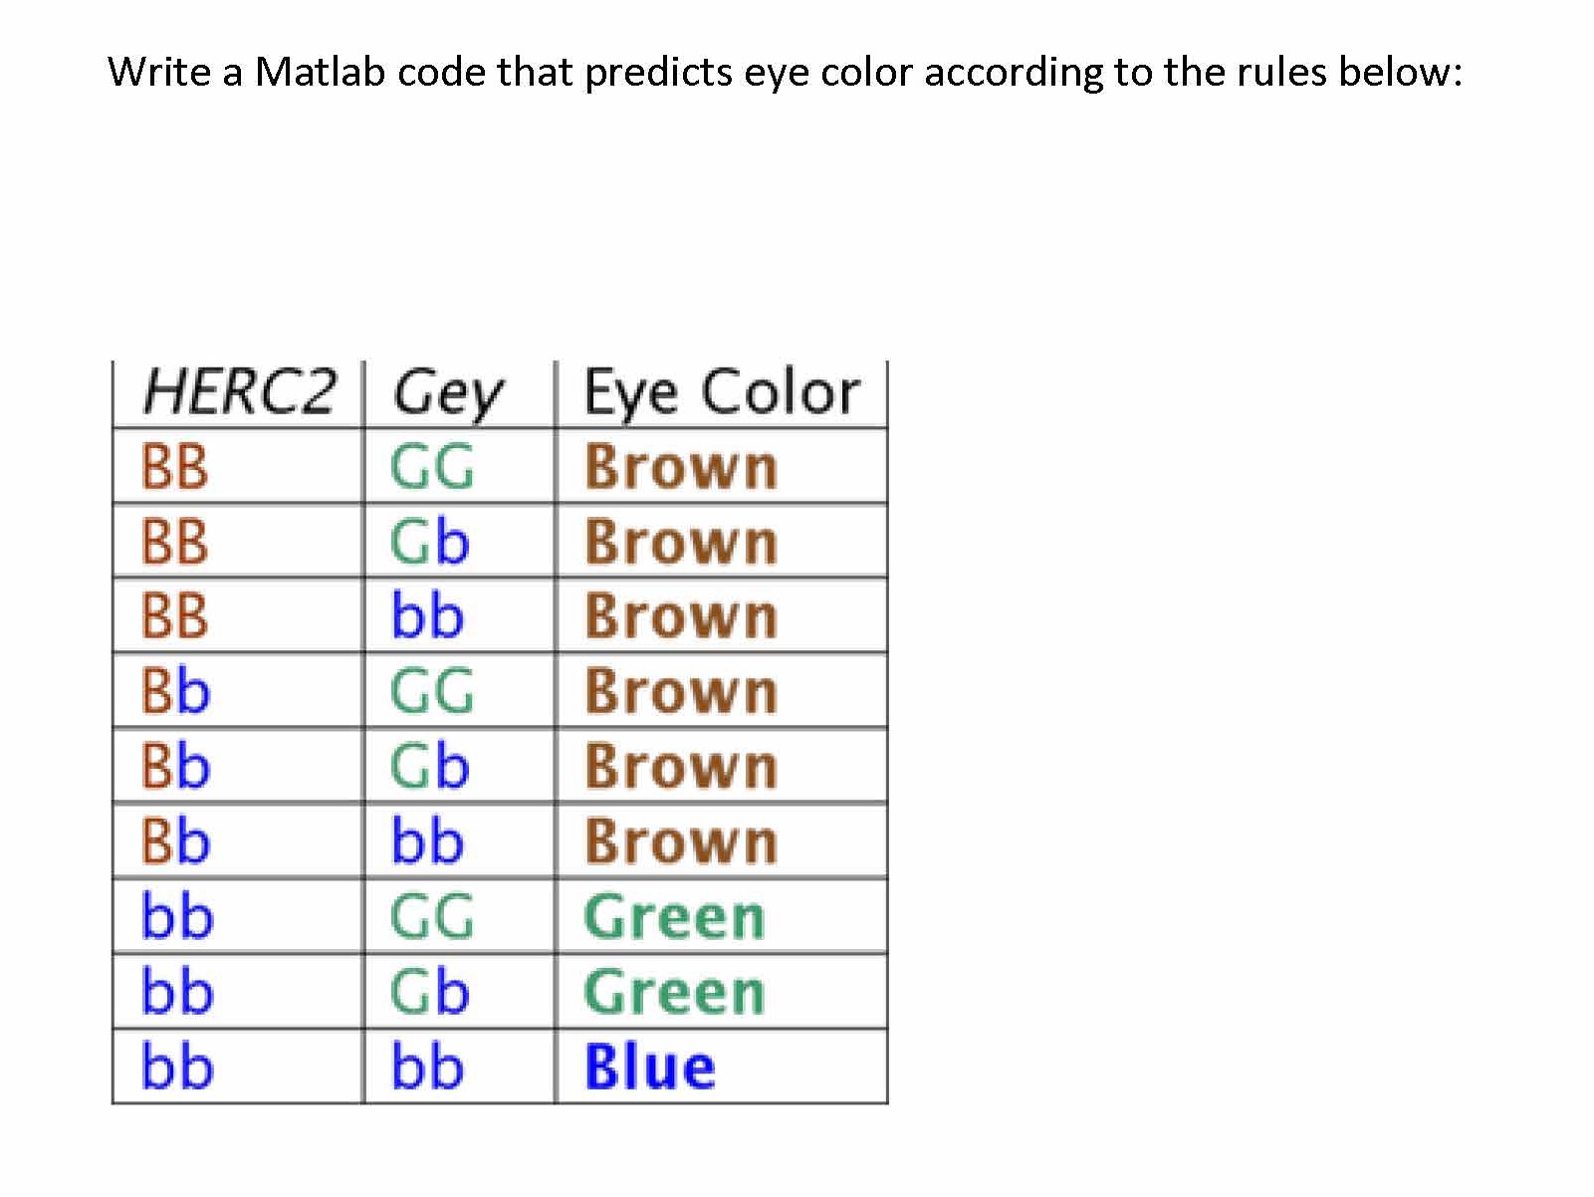1594x1197 pixels.
Task: Click the Gey "bb" cell in third data row
Action: pos(427,616)
